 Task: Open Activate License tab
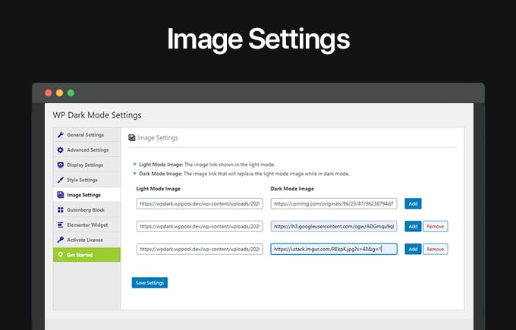[87, 240]
